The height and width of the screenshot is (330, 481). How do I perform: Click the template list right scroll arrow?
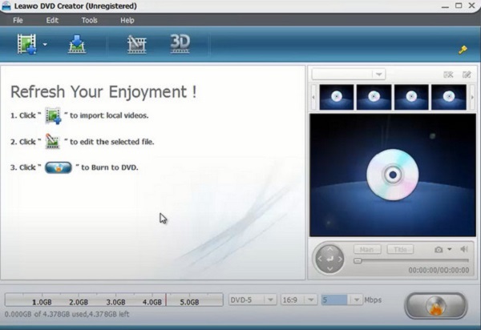tap(472, 97)
